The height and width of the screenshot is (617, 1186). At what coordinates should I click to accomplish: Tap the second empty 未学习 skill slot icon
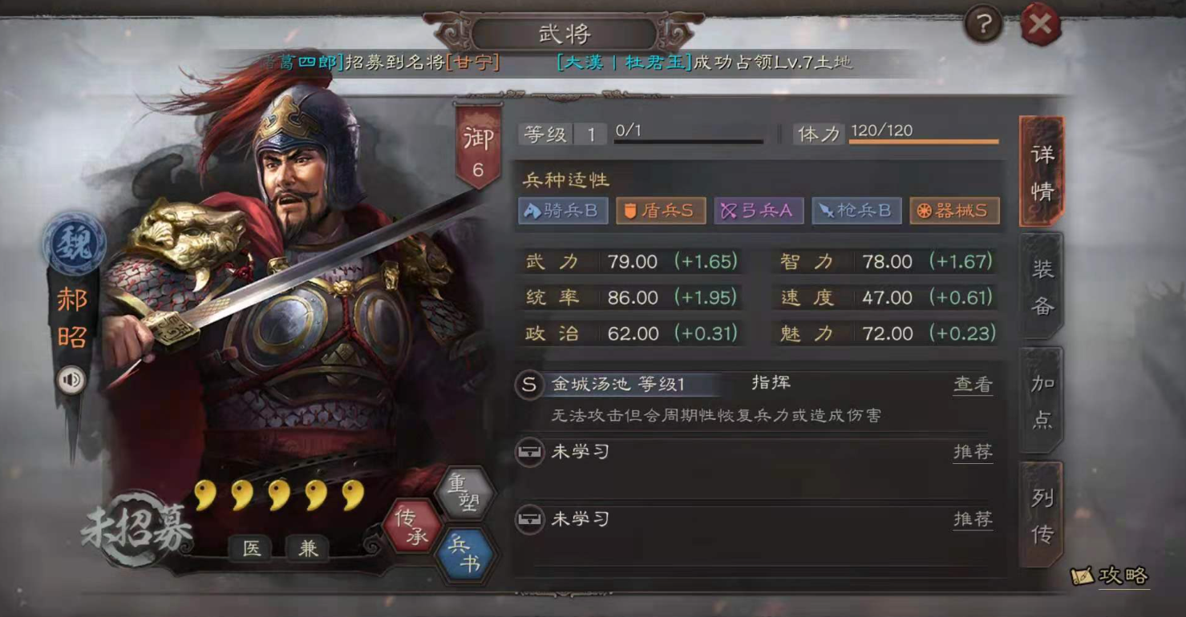528,519
